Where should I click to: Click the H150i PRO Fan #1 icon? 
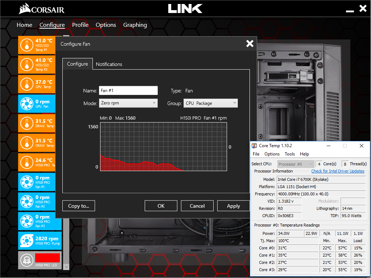click(x=26, y=182)
